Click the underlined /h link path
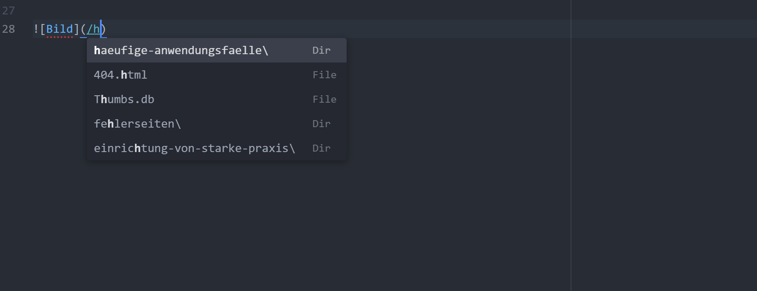 pyautogui.click(x=93, y=29)
